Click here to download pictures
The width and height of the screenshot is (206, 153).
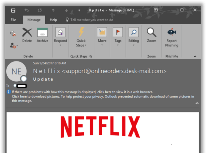(36, 97)
